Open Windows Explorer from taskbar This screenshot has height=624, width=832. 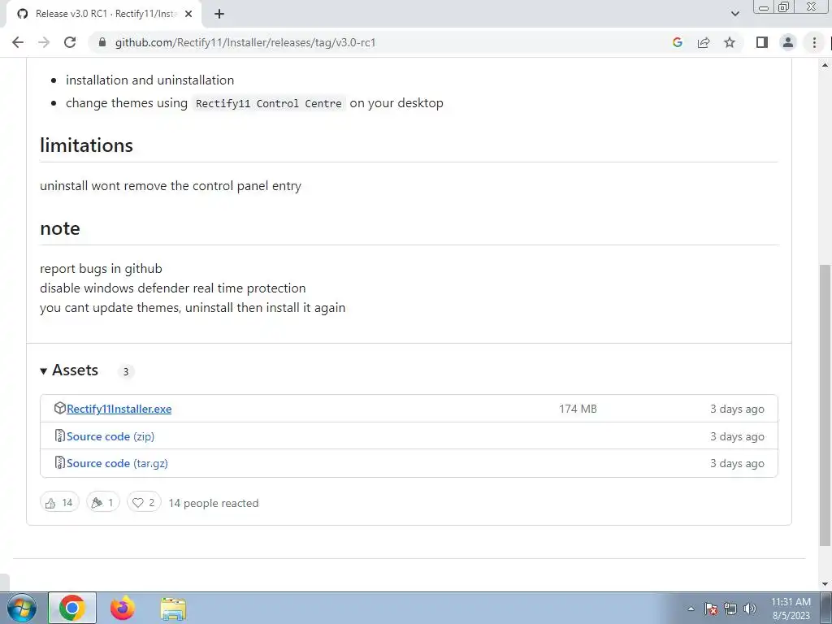point(173,609)
